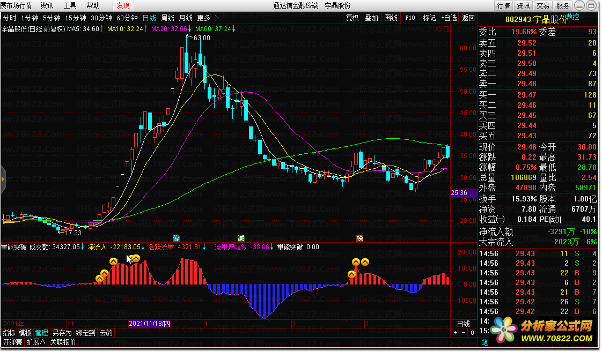Select the 5分钟 period

[x=52, y=18]
